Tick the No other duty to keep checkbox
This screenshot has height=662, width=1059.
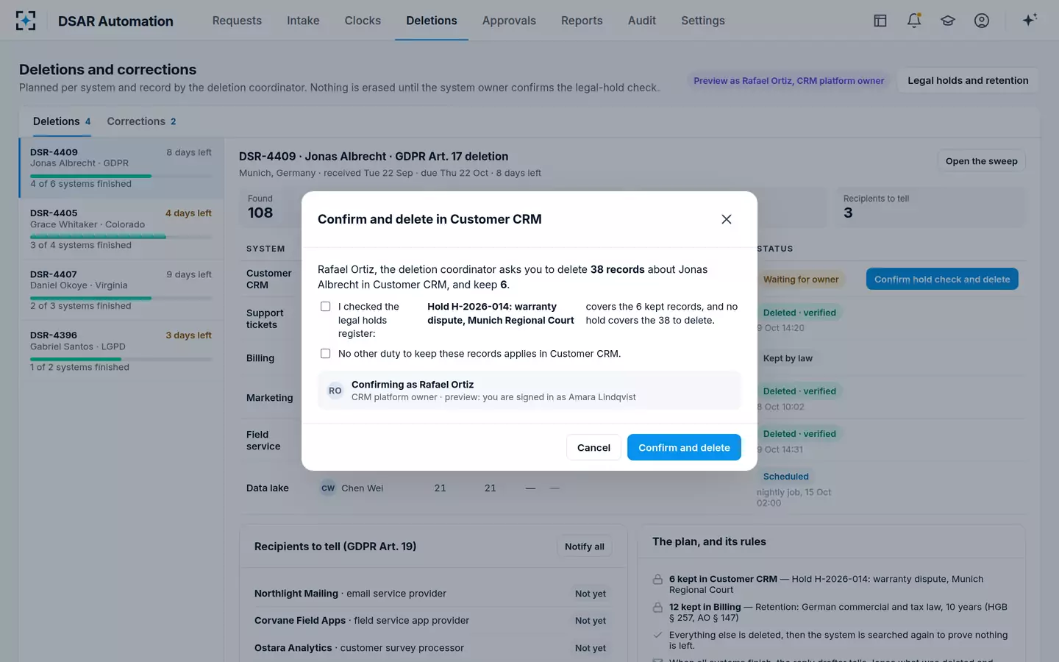325,354
